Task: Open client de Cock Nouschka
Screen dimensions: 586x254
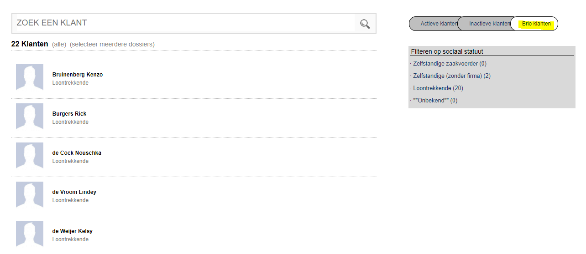Action: 77,153
